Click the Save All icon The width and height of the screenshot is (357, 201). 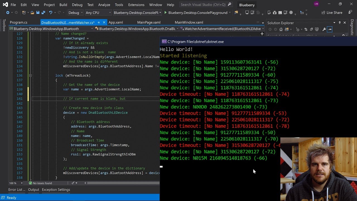43,13
